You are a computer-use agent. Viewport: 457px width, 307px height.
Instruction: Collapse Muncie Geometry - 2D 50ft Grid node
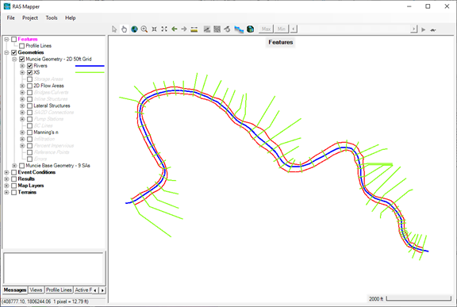click(14, 59)
